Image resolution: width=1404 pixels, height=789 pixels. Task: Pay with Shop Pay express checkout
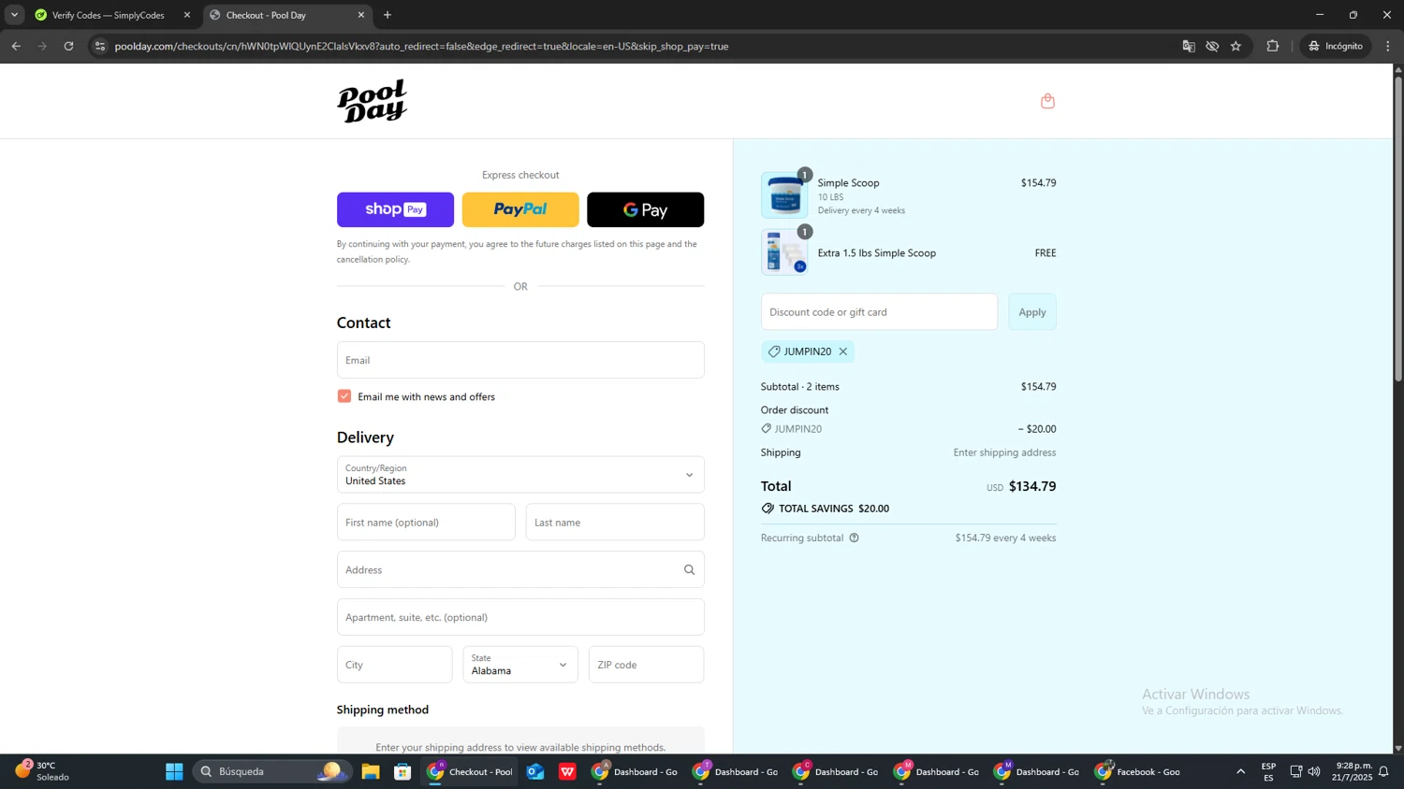pos(395,209)
